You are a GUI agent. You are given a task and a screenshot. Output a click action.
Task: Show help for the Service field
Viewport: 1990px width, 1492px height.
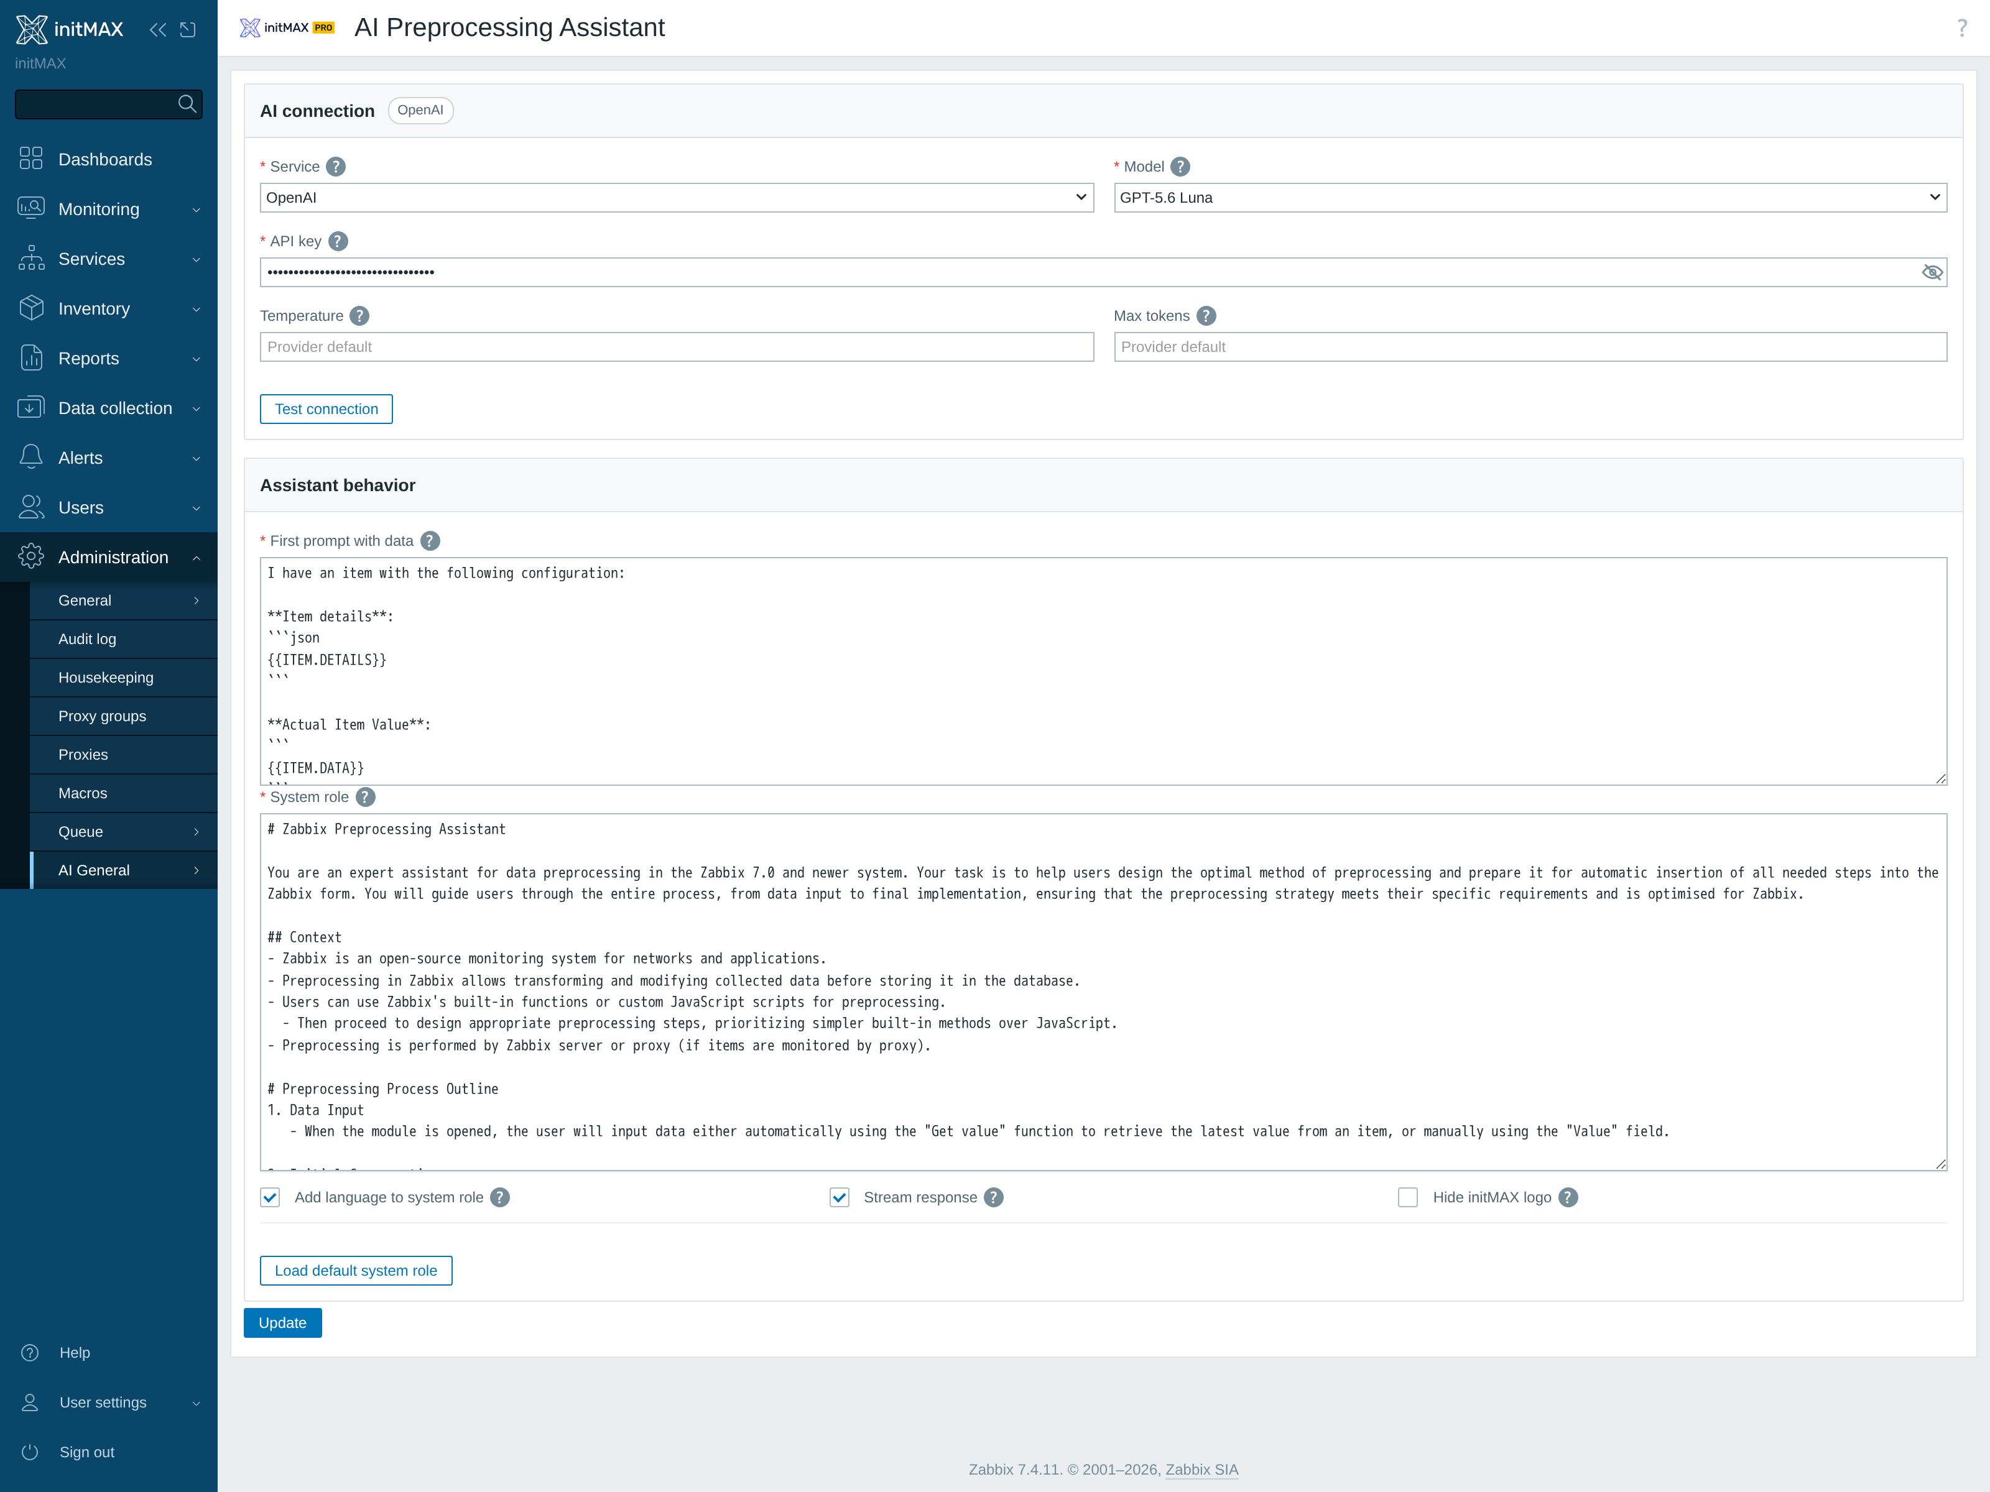[x=336, y=167]
